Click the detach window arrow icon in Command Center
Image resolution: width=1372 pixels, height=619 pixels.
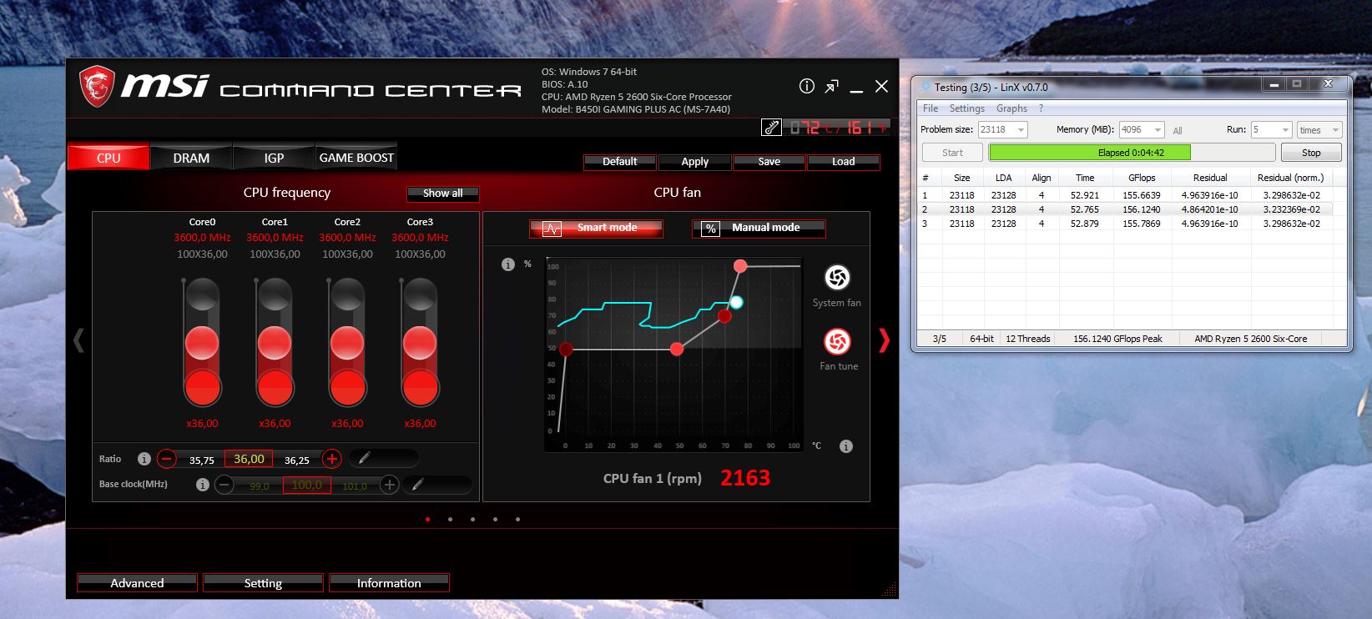coord(832,86)
